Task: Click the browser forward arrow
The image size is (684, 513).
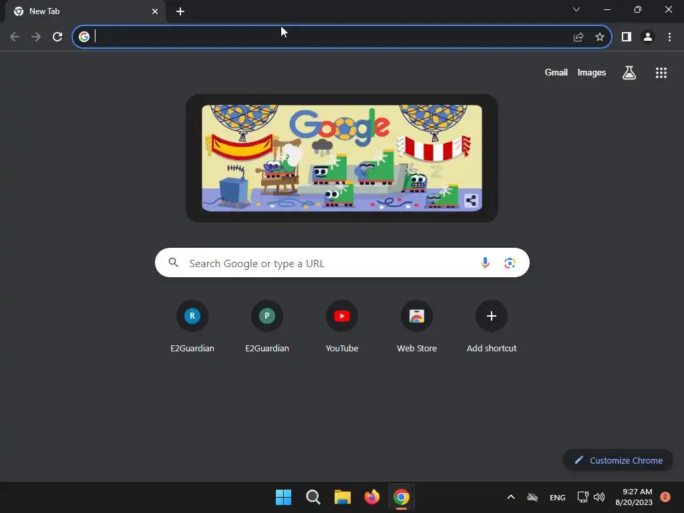Action: 36,37
